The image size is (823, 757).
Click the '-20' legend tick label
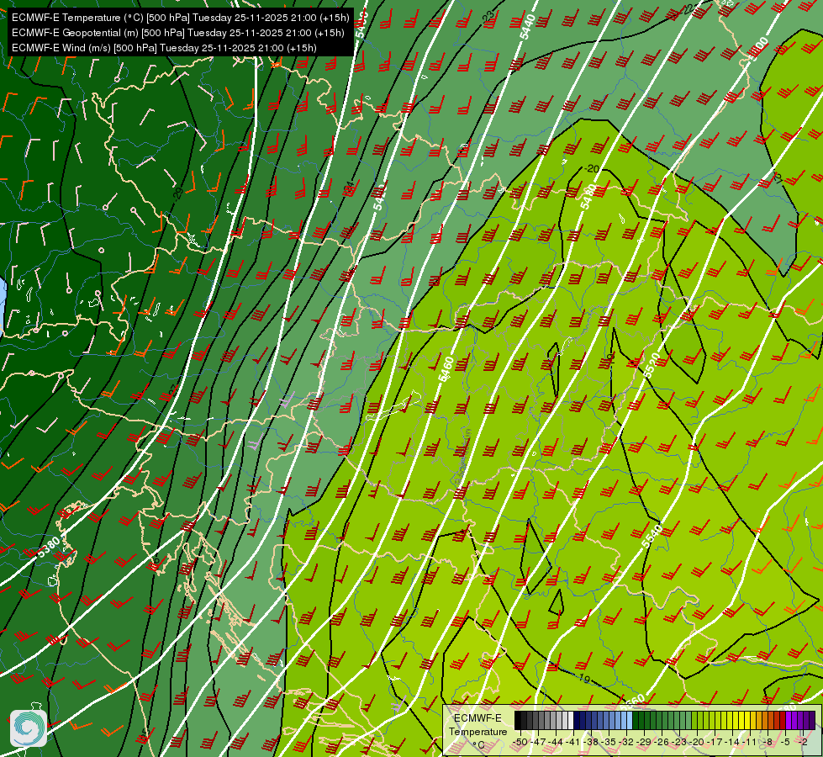[x=697, y=743]
